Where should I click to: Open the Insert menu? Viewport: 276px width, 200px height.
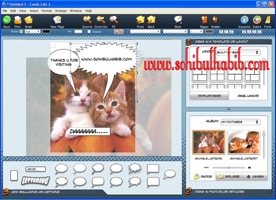(34, 11)
